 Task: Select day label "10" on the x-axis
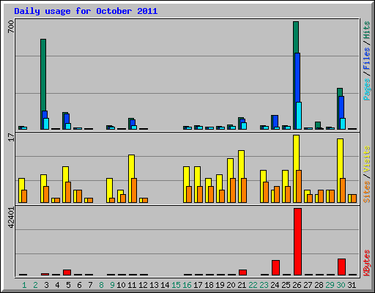(x=121, y=285)
